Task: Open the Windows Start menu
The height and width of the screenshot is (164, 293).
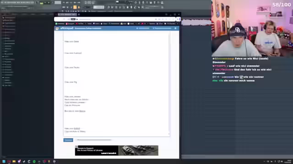Action: (x=4, y=161)
